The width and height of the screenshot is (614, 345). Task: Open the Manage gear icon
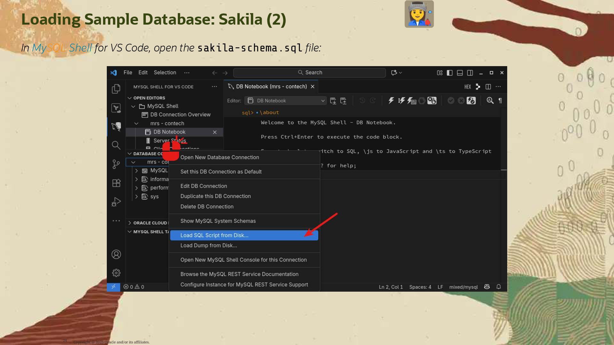(116, 273)
